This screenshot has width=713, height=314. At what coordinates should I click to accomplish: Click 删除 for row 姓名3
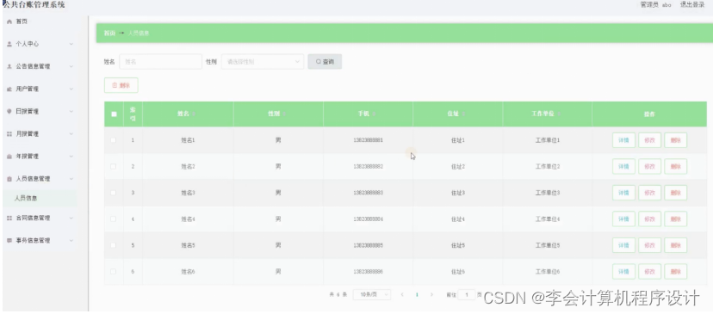point(675,193)
